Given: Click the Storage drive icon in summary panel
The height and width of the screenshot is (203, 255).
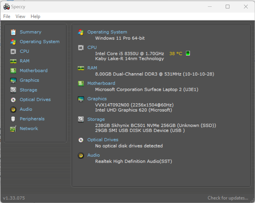Looking at the screenshot, I should click(81, 119).
